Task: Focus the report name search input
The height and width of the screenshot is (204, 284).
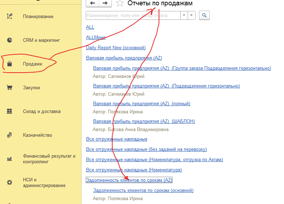Action: 133,16
